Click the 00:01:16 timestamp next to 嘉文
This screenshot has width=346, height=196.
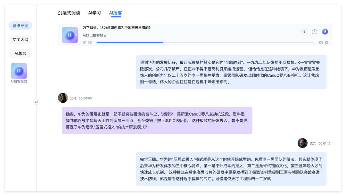click(324, 143)
